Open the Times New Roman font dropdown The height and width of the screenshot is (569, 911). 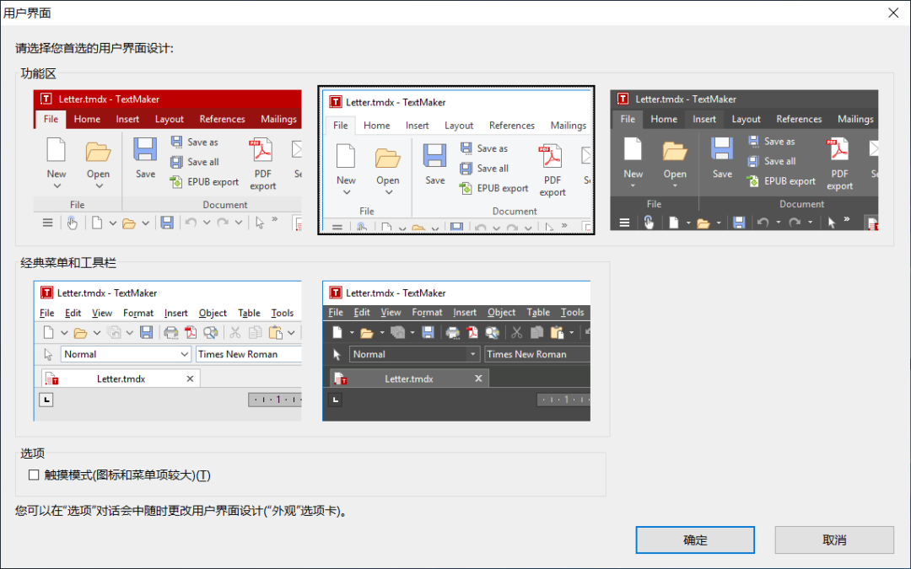click(x=248, y=354)
